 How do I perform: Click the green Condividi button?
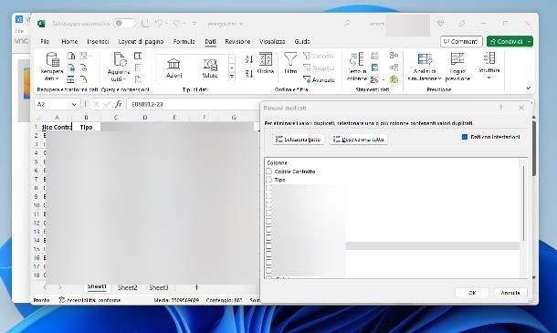coord(506,42)
